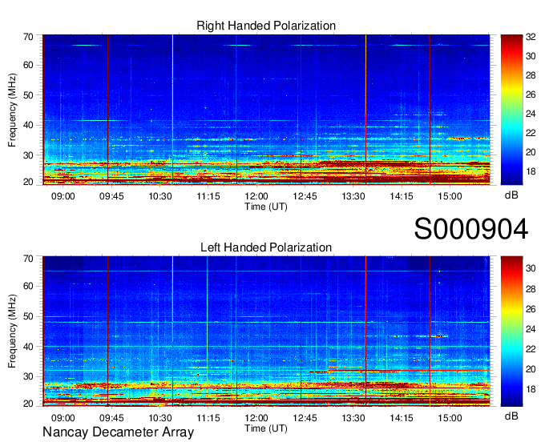The height and width of the screenshot is (442, 545).
Task: Click the "14:15" tick under Left Handed plot
Action: [402, 418]
